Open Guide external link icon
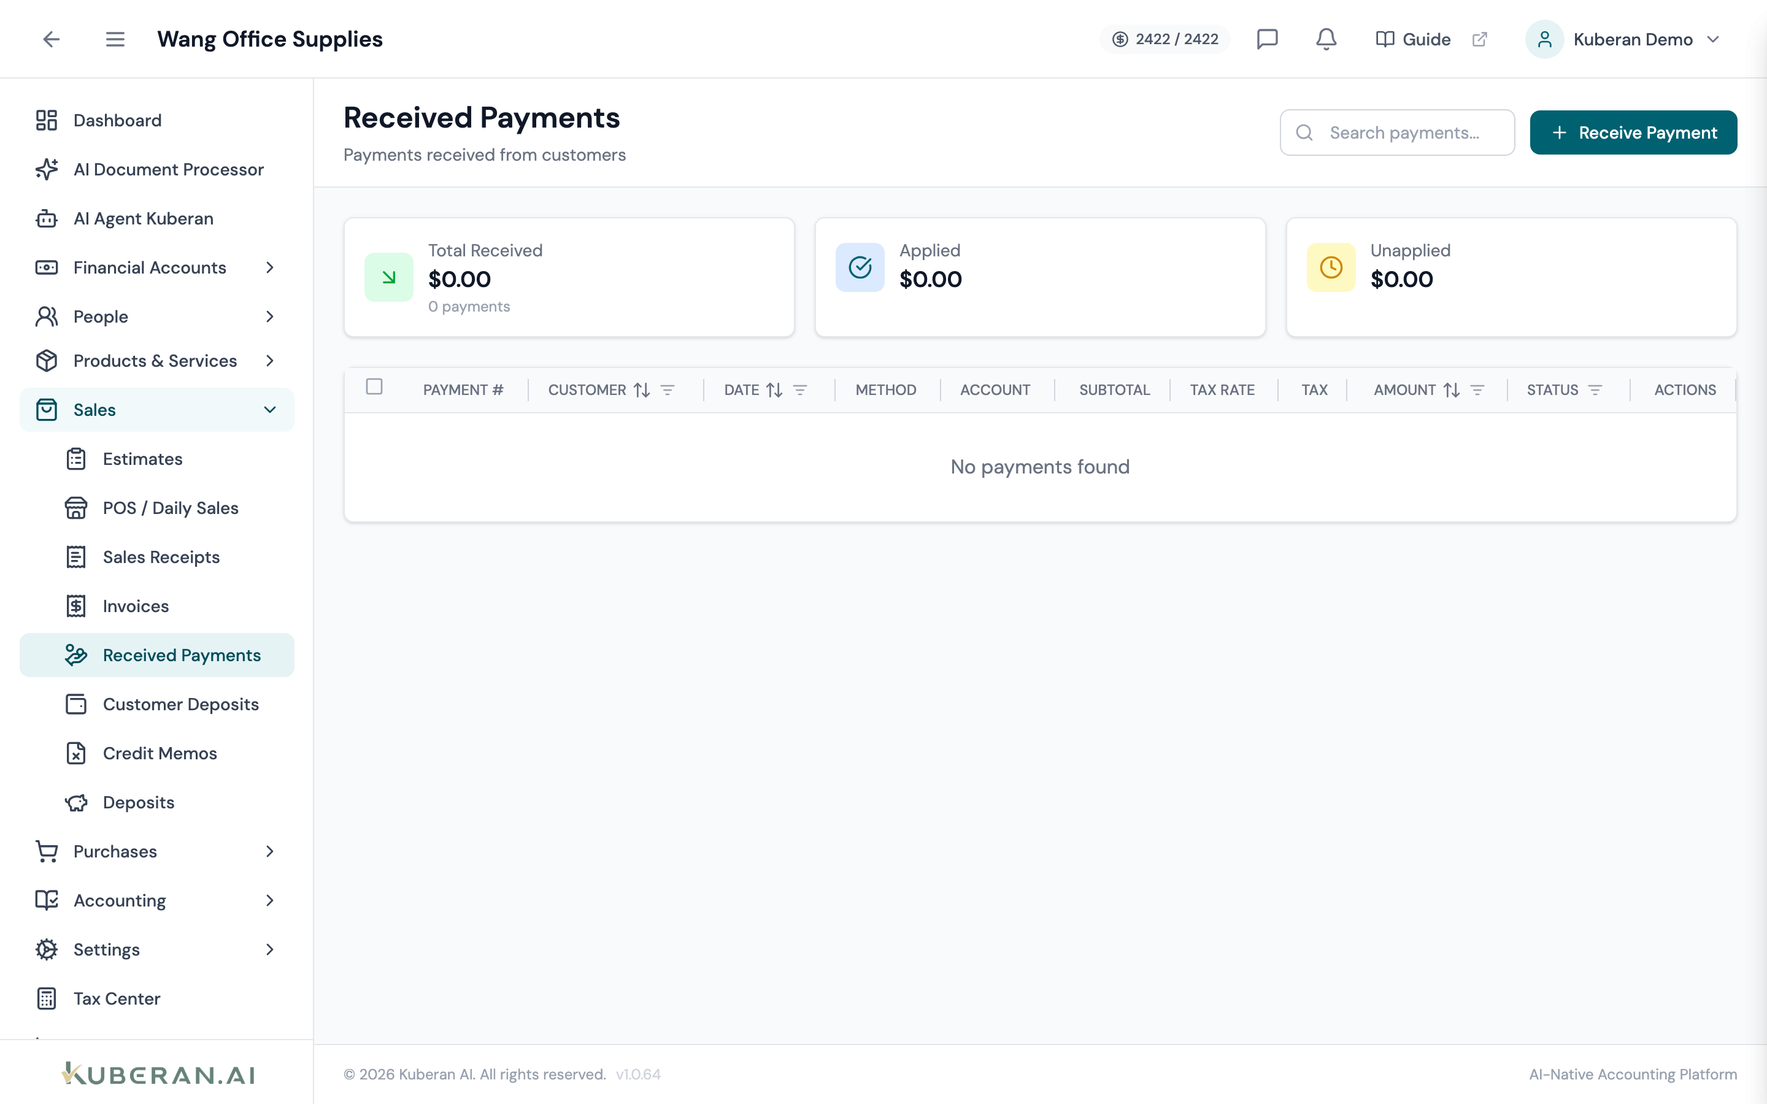Viewport: 1767px width, 1104px height. click(x=1479, y=39)
